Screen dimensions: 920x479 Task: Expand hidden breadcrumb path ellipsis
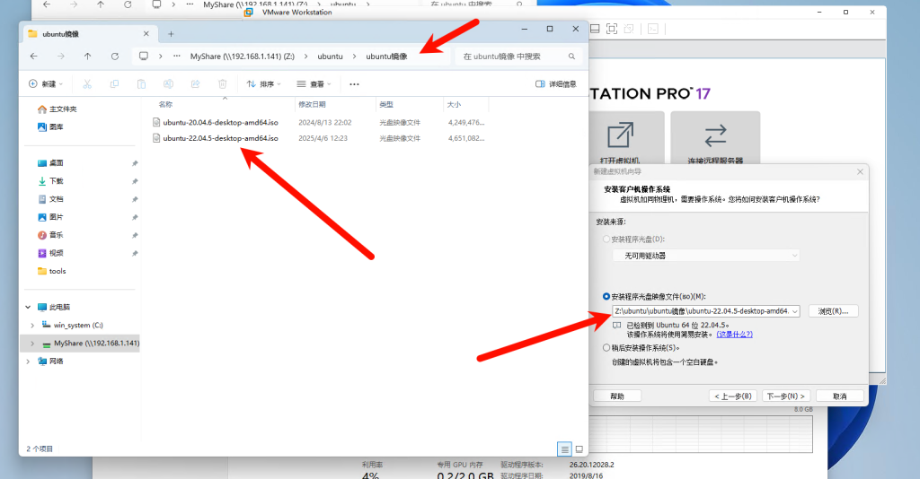177,57
